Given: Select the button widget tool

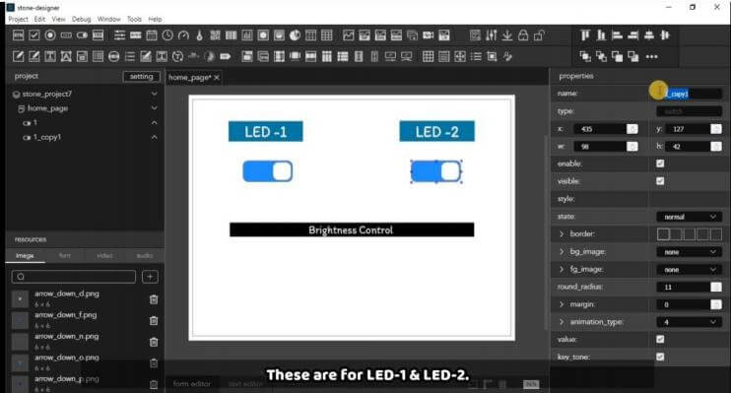Looking at the screenshot, I should coord(18,35).
